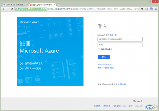159x111 pixels.
Task: Close the Microsoft 帳戶 login tab
Action: (x=54, y=5)
